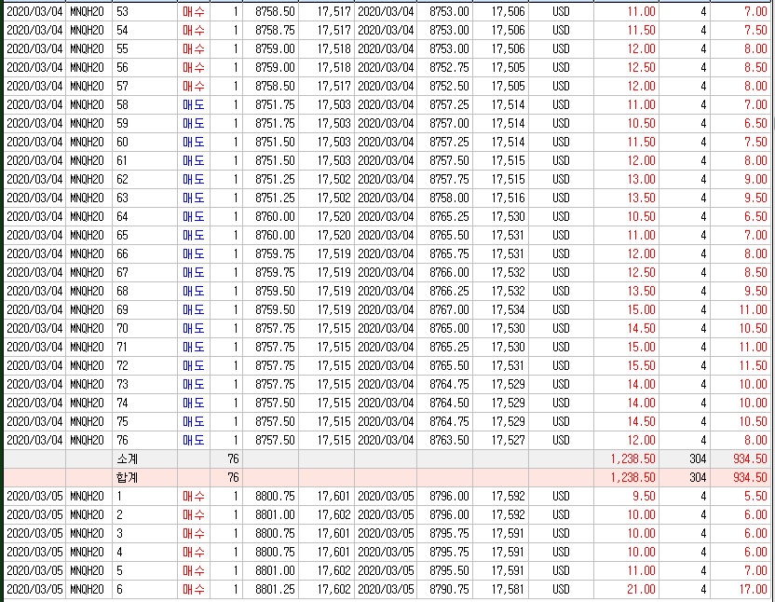Click 1,238.50 in the 합계 row
Image resolution: width=775 pixels, height=602 pixels.
(632, 477)
